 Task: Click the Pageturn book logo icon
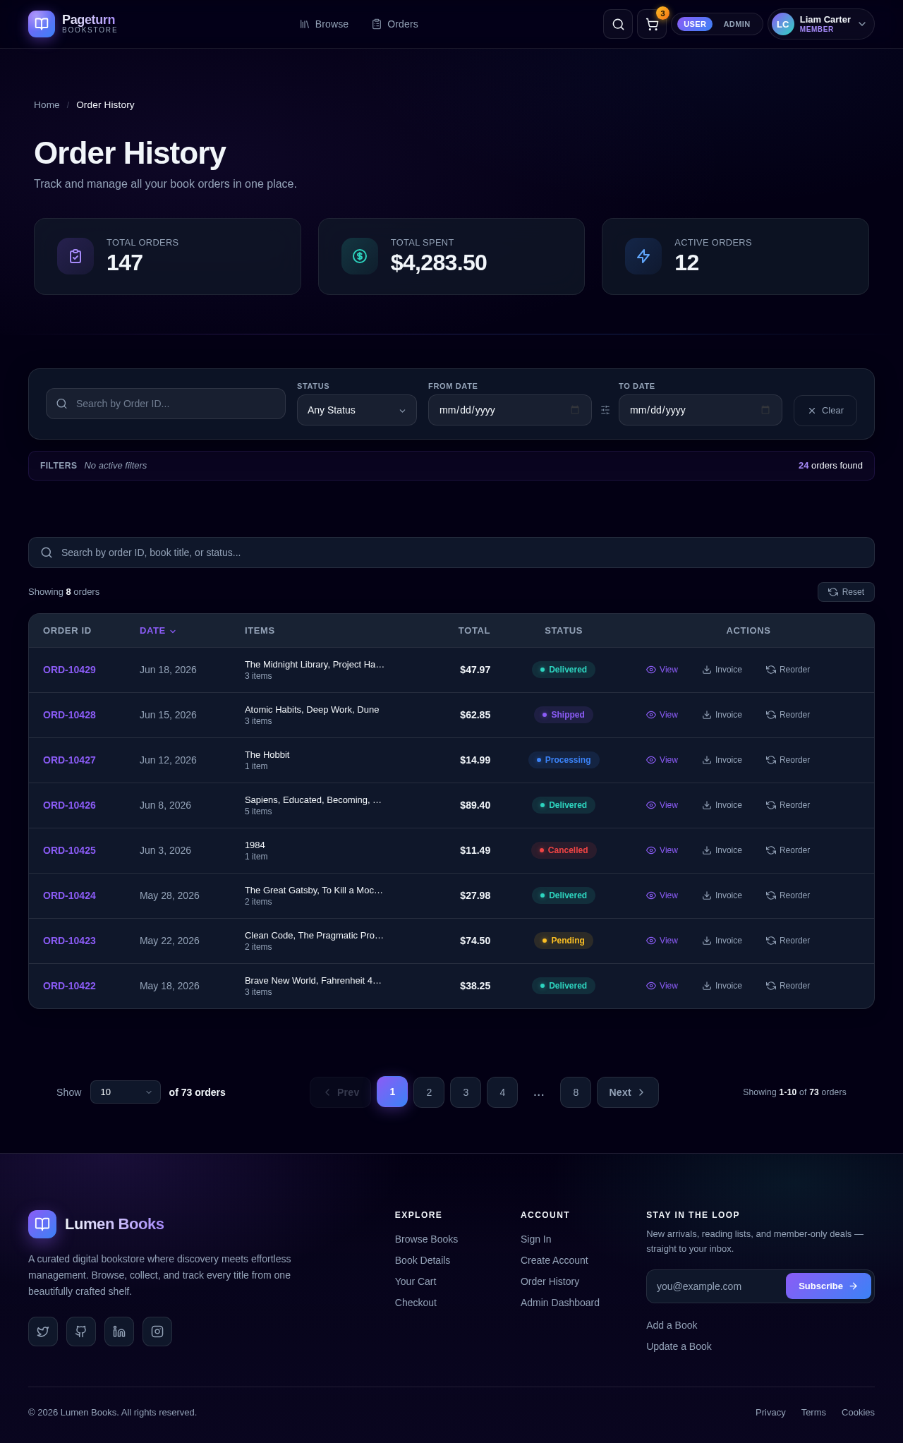point(42,24)
